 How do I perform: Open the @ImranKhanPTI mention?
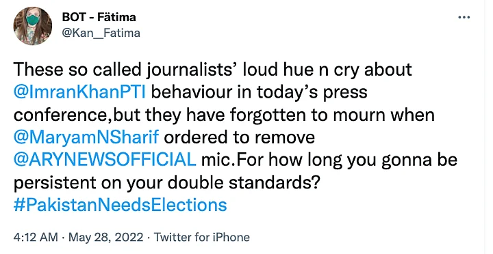point(79,92)
